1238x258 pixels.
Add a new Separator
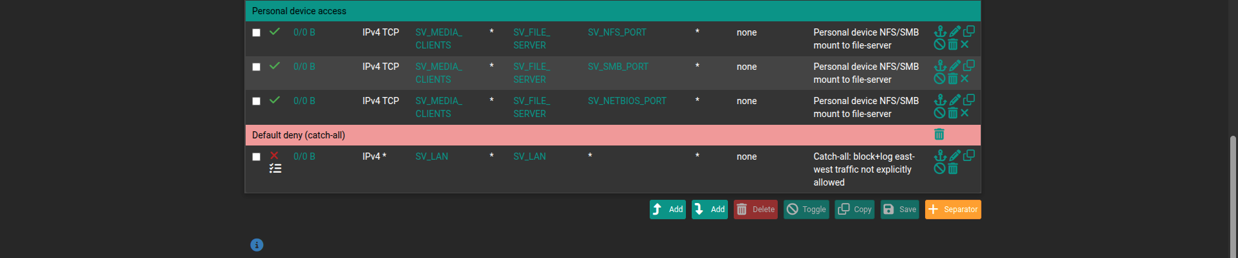point(953,210)
